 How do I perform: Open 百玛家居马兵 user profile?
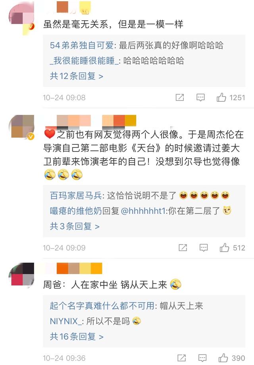point(76,196)
